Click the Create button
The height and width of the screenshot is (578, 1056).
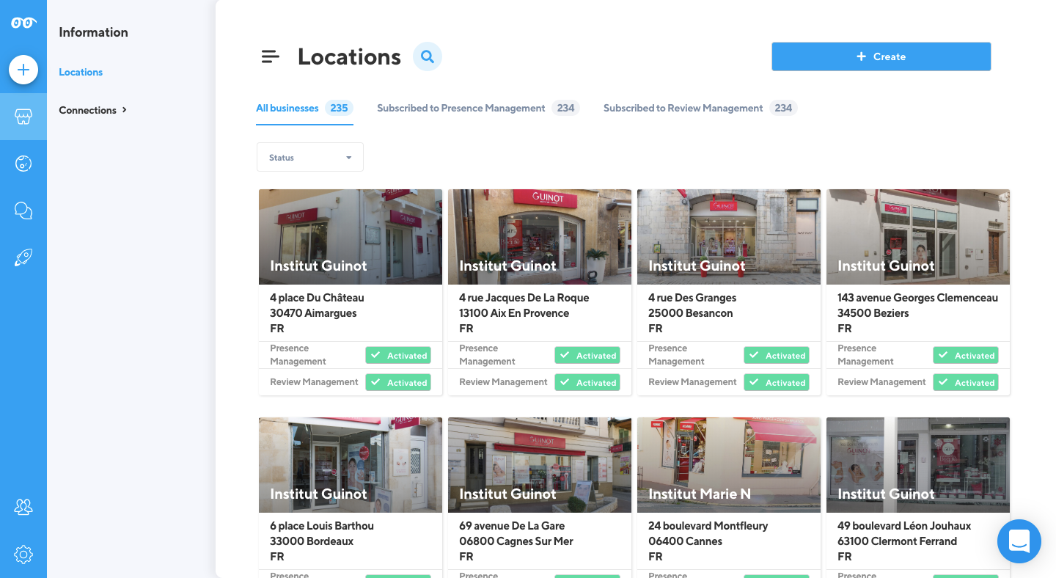[x=881, y=56]
